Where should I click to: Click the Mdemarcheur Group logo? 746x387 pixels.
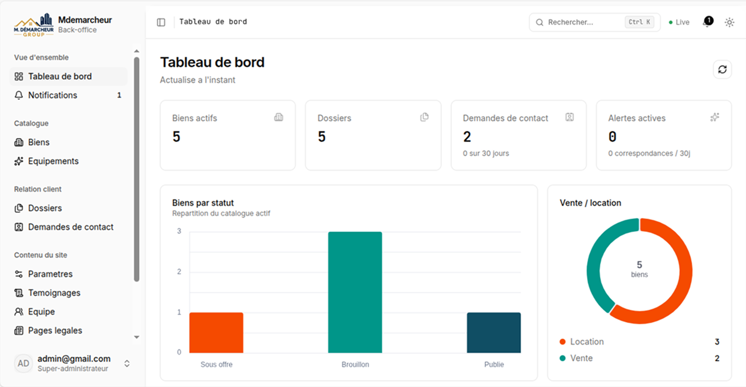pyautogui.click(x=34, y=25)
